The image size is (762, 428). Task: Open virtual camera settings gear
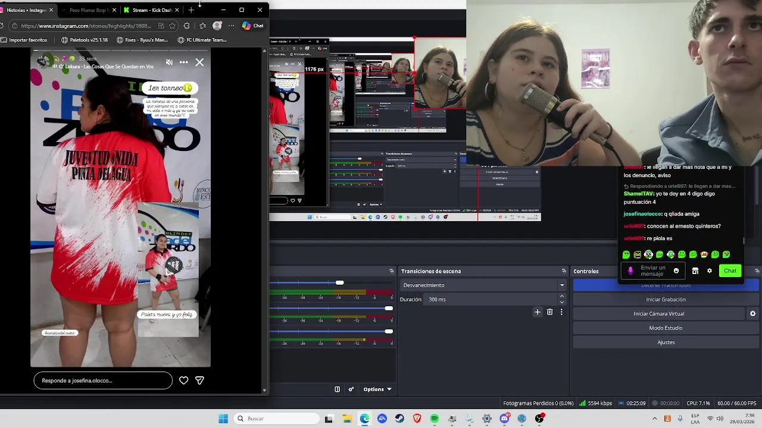point(752,314)
